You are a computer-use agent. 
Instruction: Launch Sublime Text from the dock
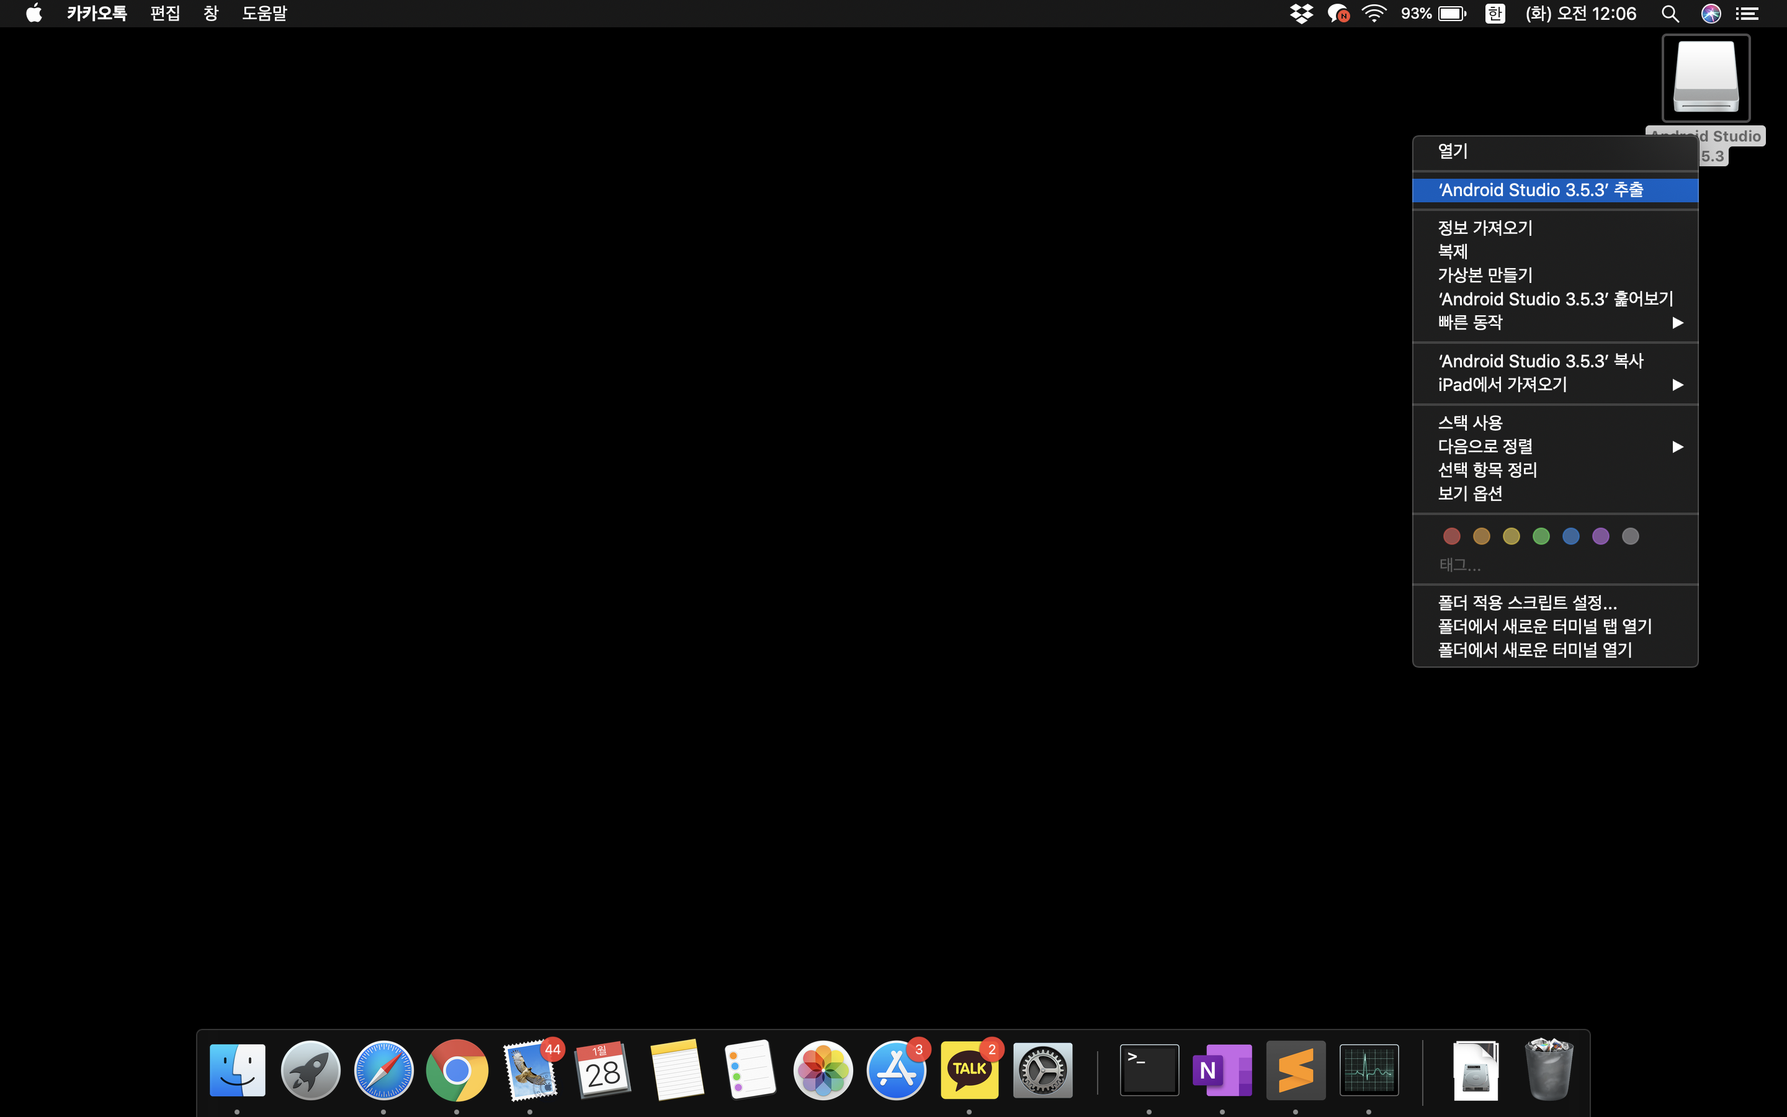click(x=1295, y=1070)
